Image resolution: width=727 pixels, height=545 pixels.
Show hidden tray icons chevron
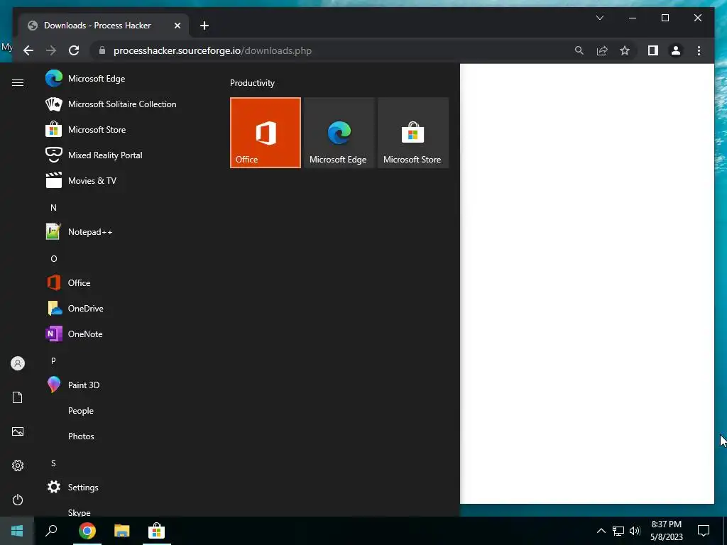click(601, 531)
